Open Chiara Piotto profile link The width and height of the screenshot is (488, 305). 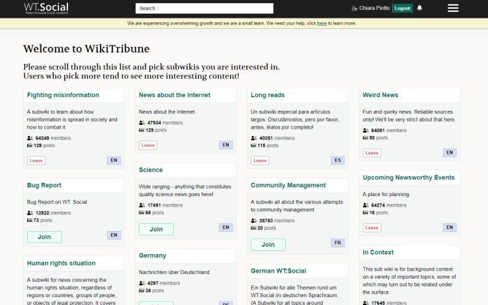pos(374,8)
